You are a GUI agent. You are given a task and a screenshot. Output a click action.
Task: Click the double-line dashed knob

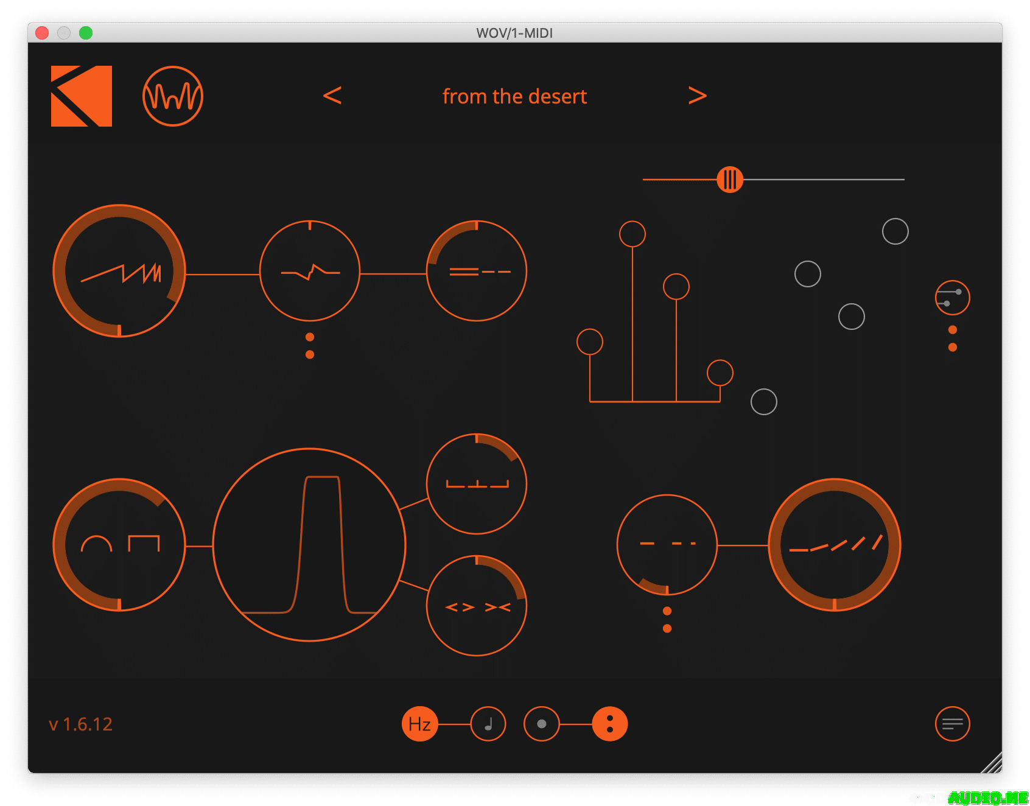coord(477,271)
